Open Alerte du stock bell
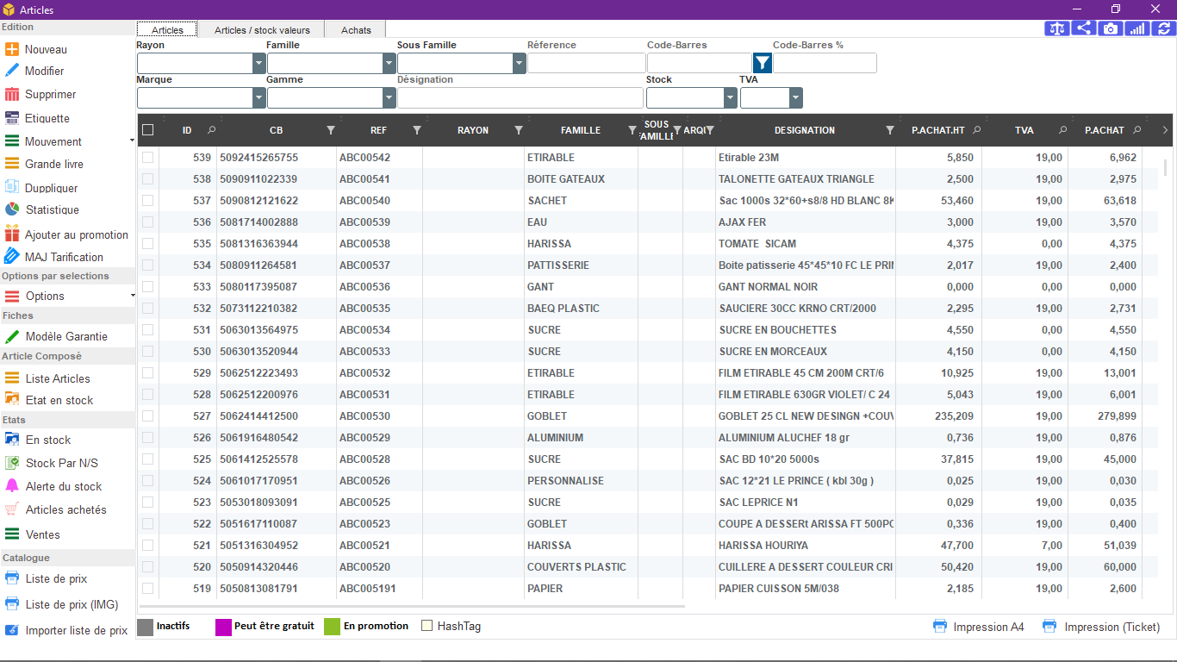 tap(53, 486)
